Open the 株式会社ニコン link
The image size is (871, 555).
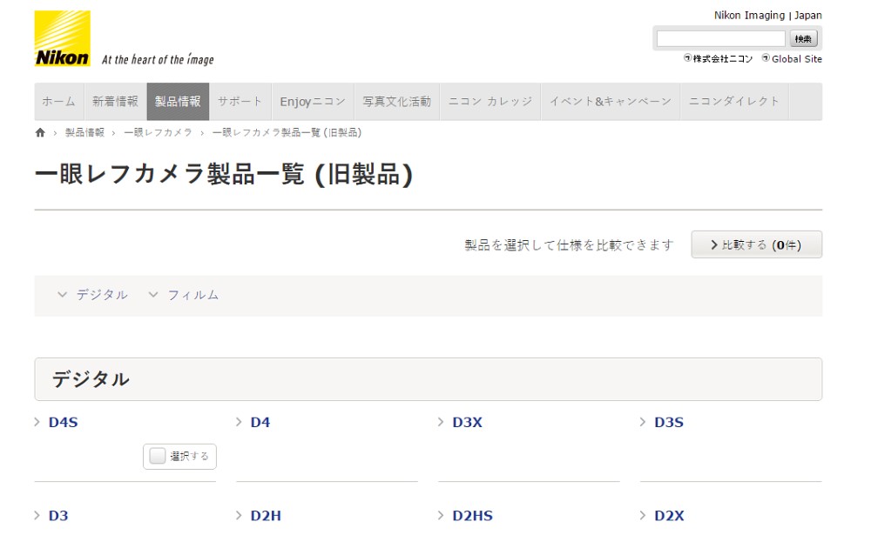(x=723, y=59)
